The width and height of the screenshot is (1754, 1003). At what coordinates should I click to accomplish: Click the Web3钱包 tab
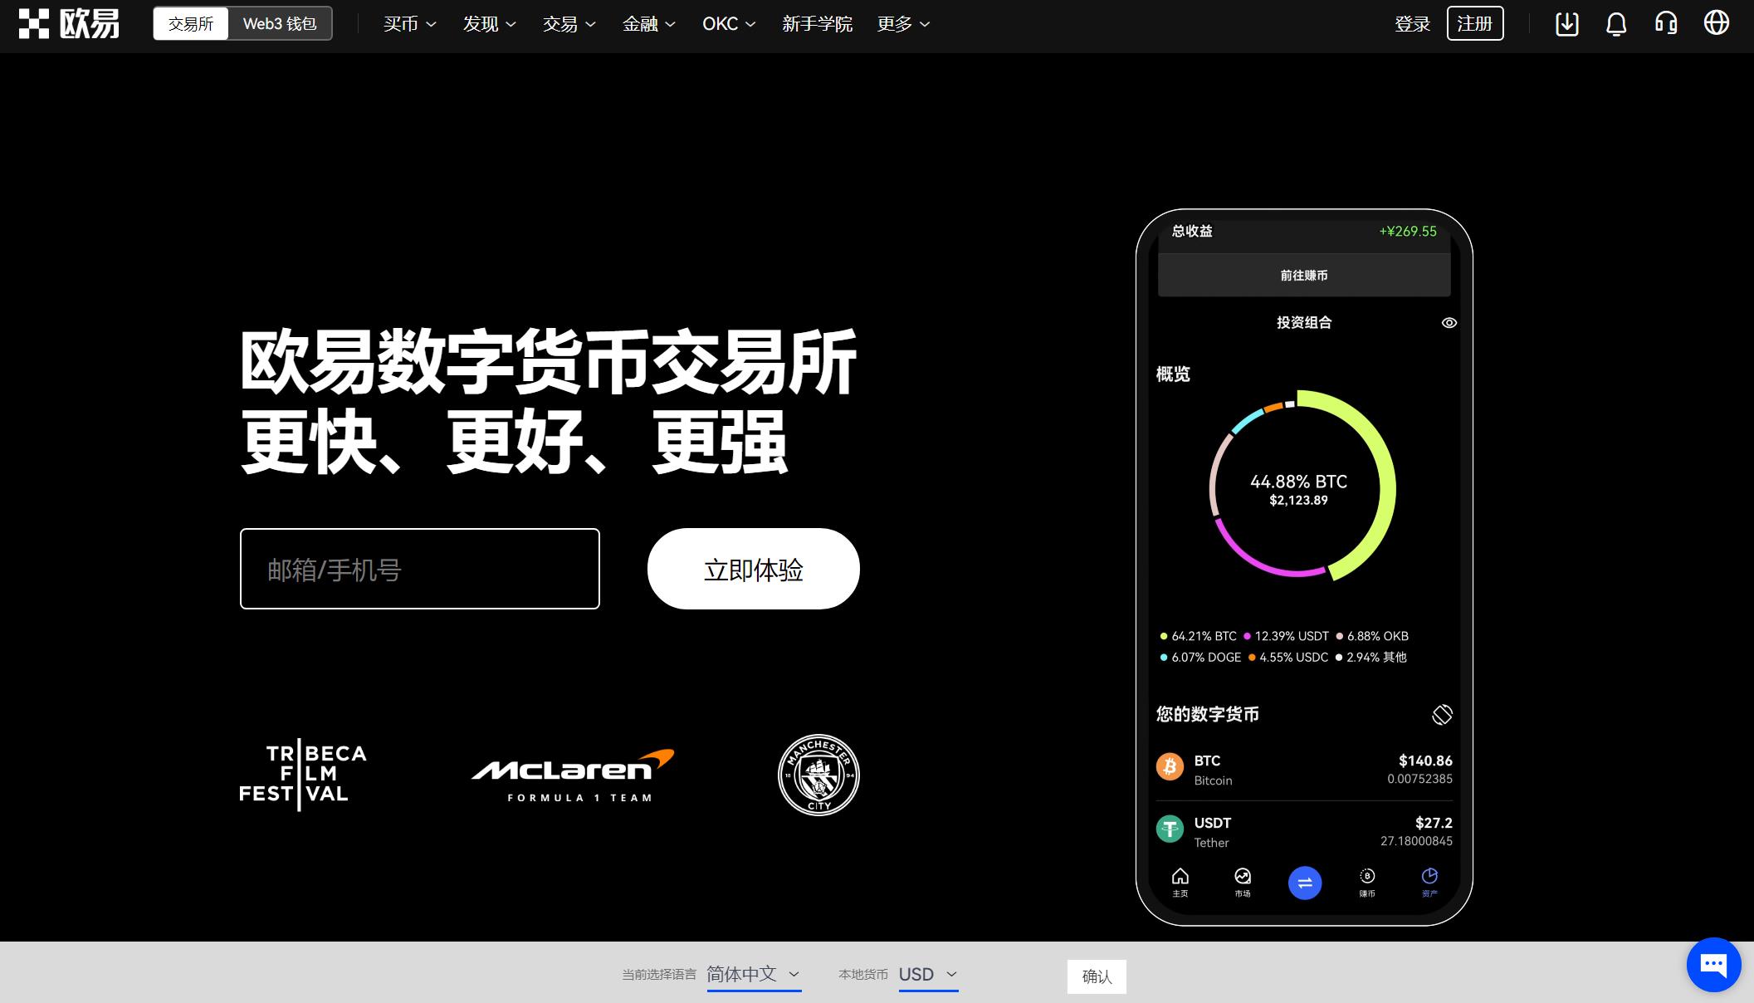click(x=278, y=23)
